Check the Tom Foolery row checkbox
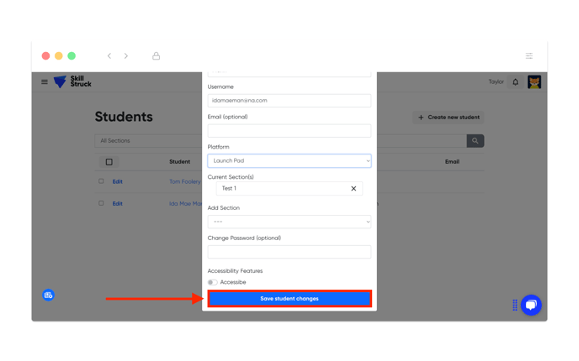The image size is (579, 361). coord(101,181)
